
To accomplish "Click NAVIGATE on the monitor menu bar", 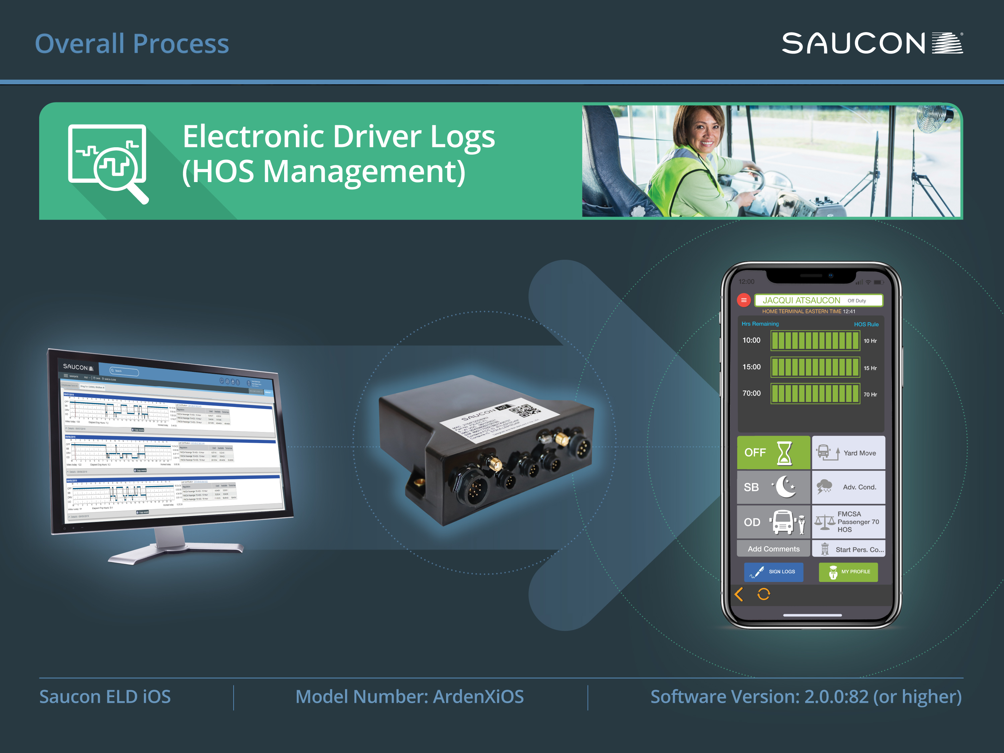I will point(74,377).
